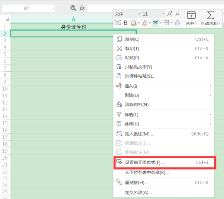Open the 删除(D) submenu
The height and width of the screenshot is (199, 224).
pyautogui.click(x=164, y=95)
